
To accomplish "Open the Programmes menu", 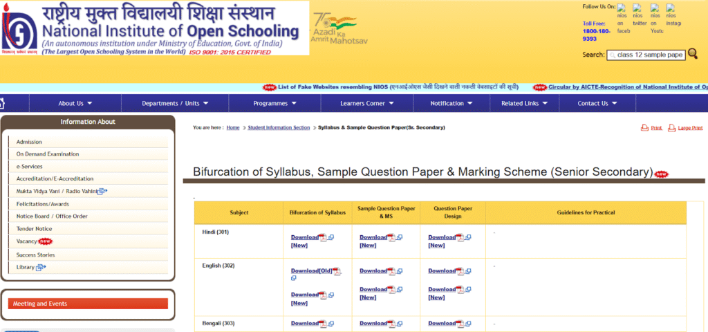I will tap(274, 104).
